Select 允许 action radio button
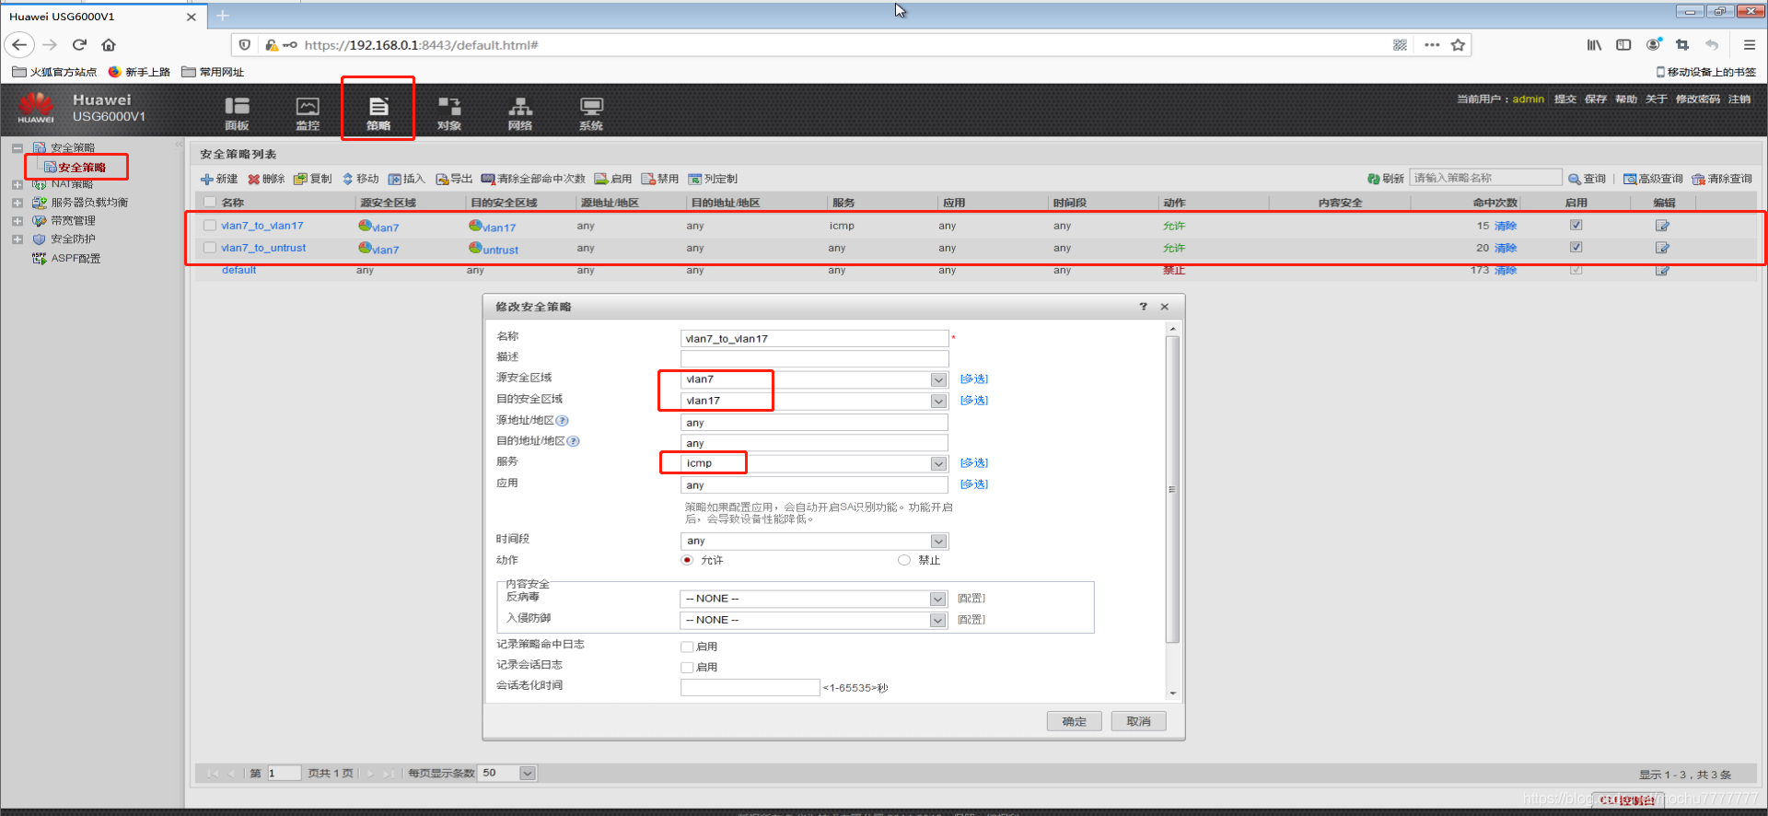This screenshot has width=1768, height=816. 687,560
